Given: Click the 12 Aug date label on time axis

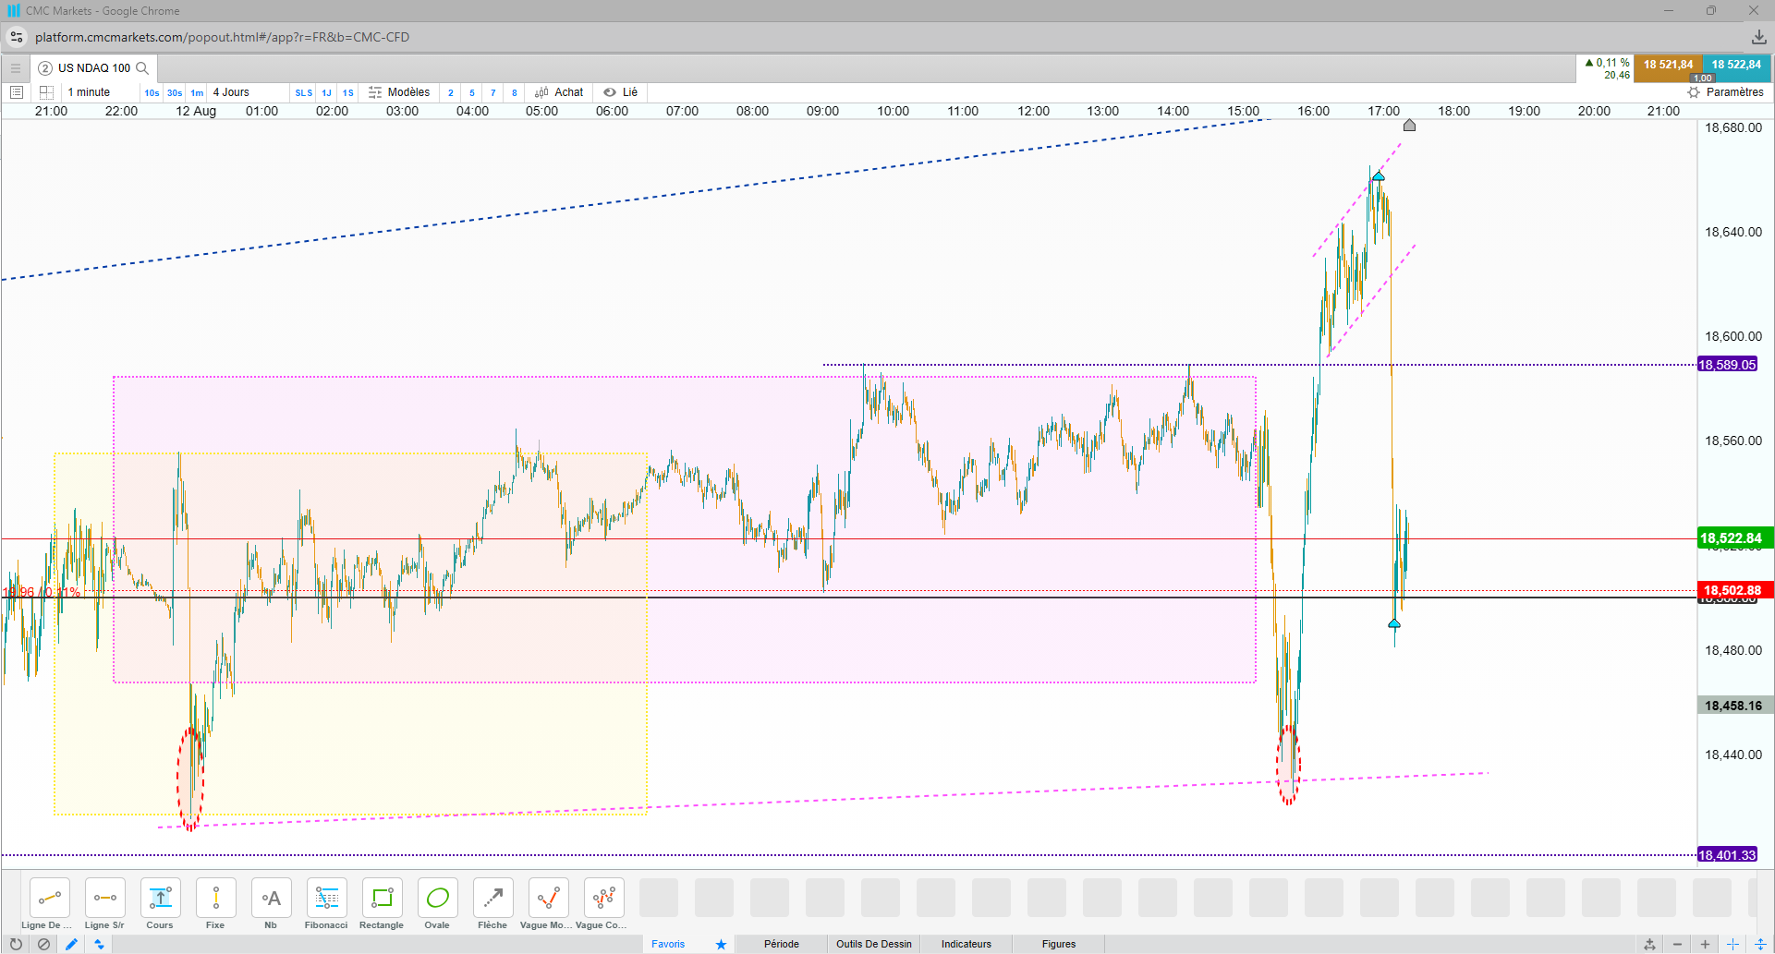Looking at the screenshot, I should pos(196,112).
